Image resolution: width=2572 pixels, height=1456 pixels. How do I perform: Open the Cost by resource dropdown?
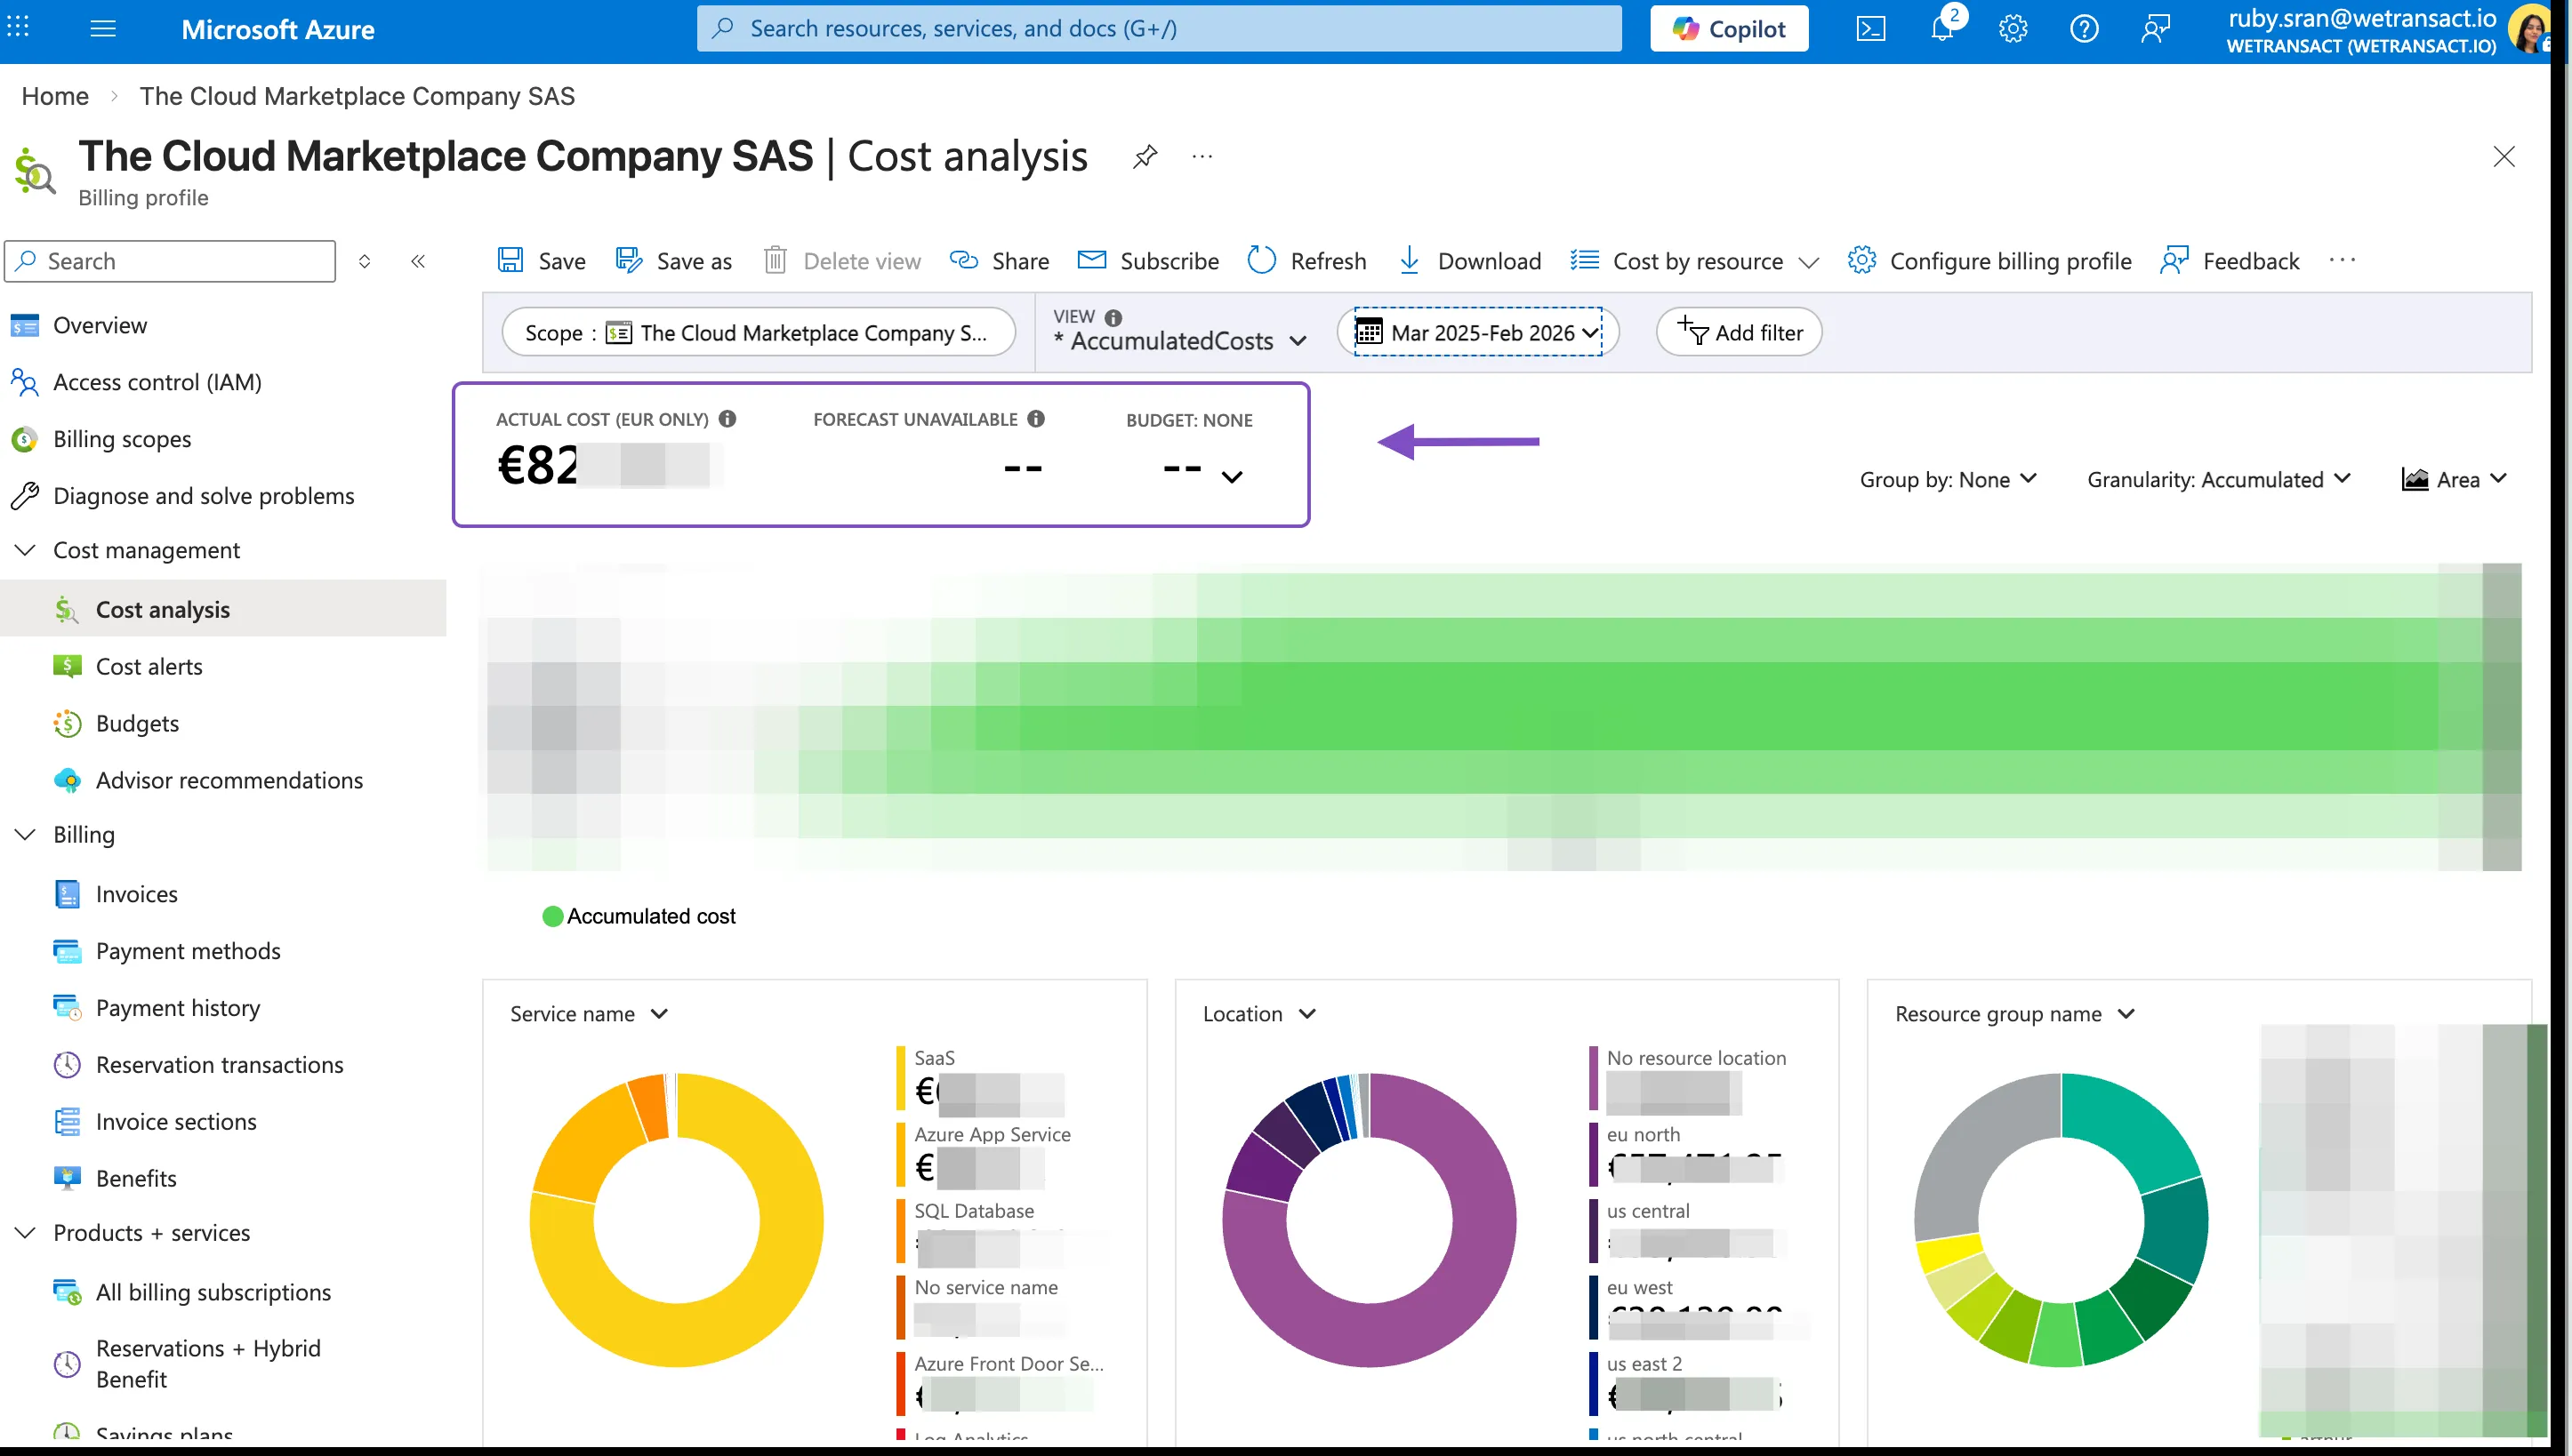[1693, 261]
